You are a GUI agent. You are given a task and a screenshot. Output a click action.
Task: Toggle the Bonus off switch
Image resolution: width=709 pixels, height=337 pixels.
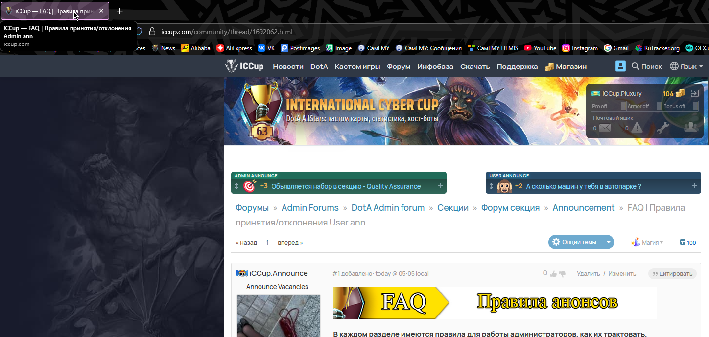pos(681,106)
